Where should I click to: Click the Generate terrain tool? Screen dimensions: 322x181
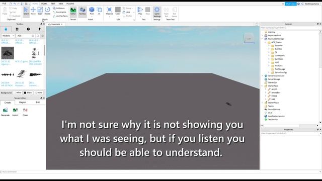tap(6, 112)
